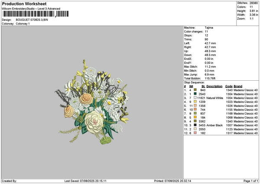
Task: Select the peach swatch in stop 5
Action: (x=195, y=105)
